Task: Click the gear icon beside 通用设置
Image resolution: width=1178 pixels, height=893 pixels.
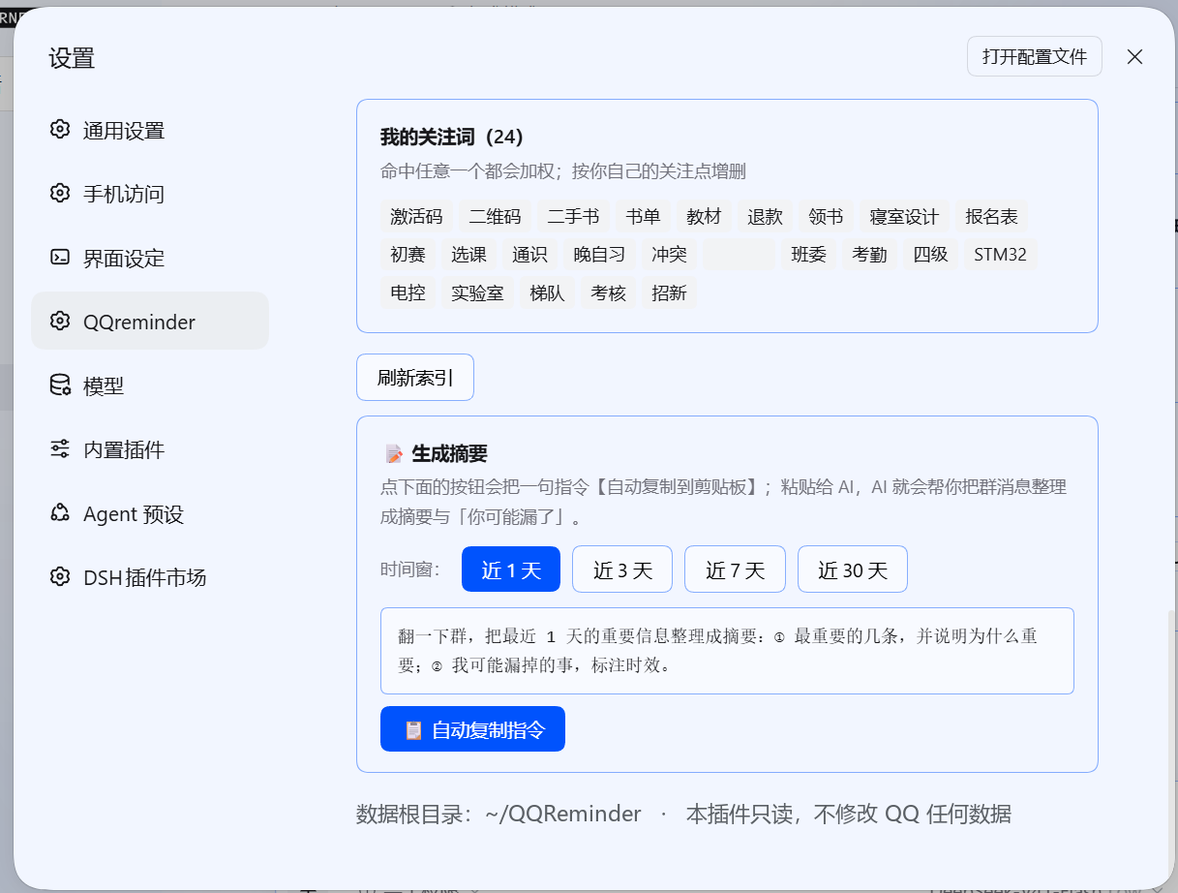Action: pyautogui.click(x=60, y=130)
